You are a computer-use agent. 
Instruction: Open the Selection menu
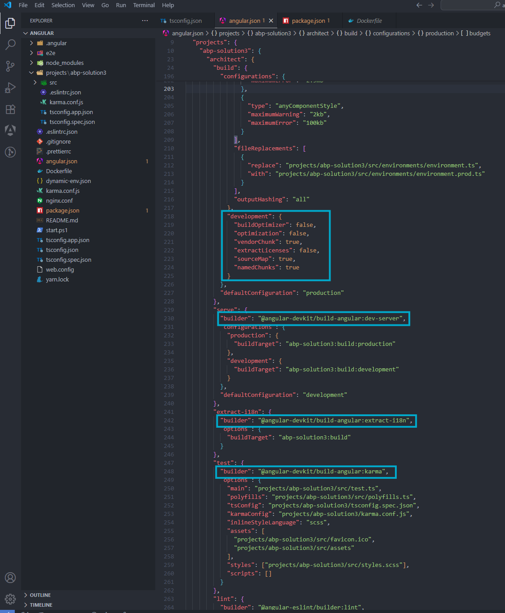click(63, 5)
